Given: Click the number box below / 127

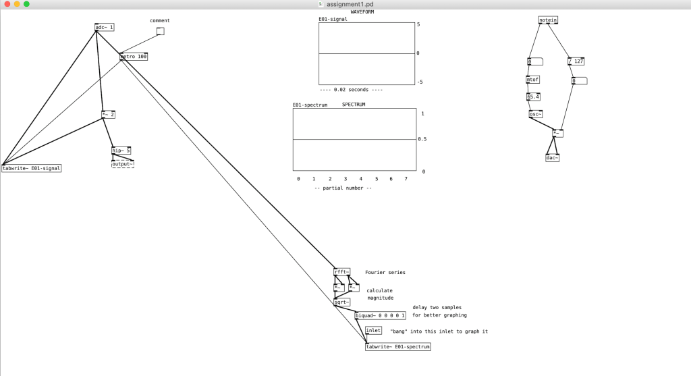Looking at the screenshot, I should click(578, 81).
